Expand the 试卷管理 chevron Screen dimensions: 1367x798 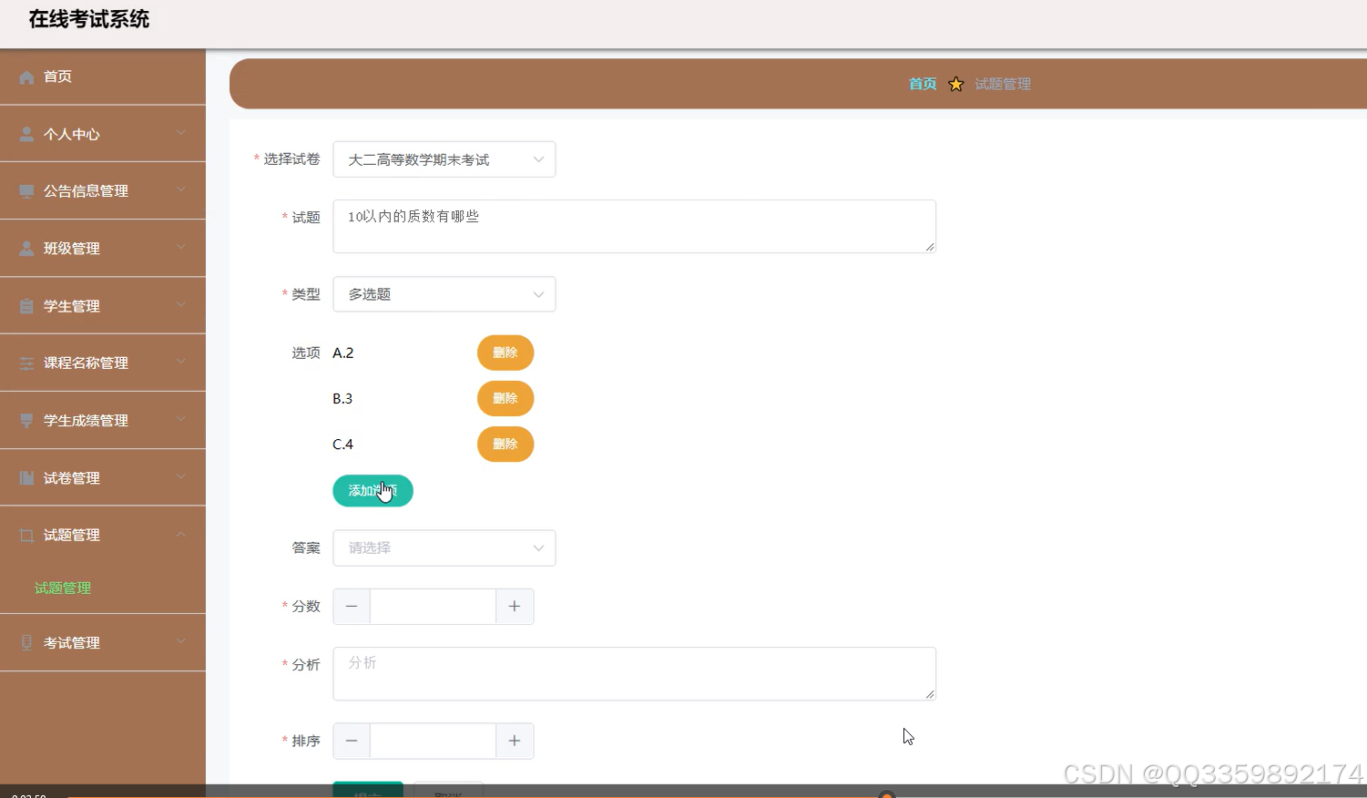[181, 476]
